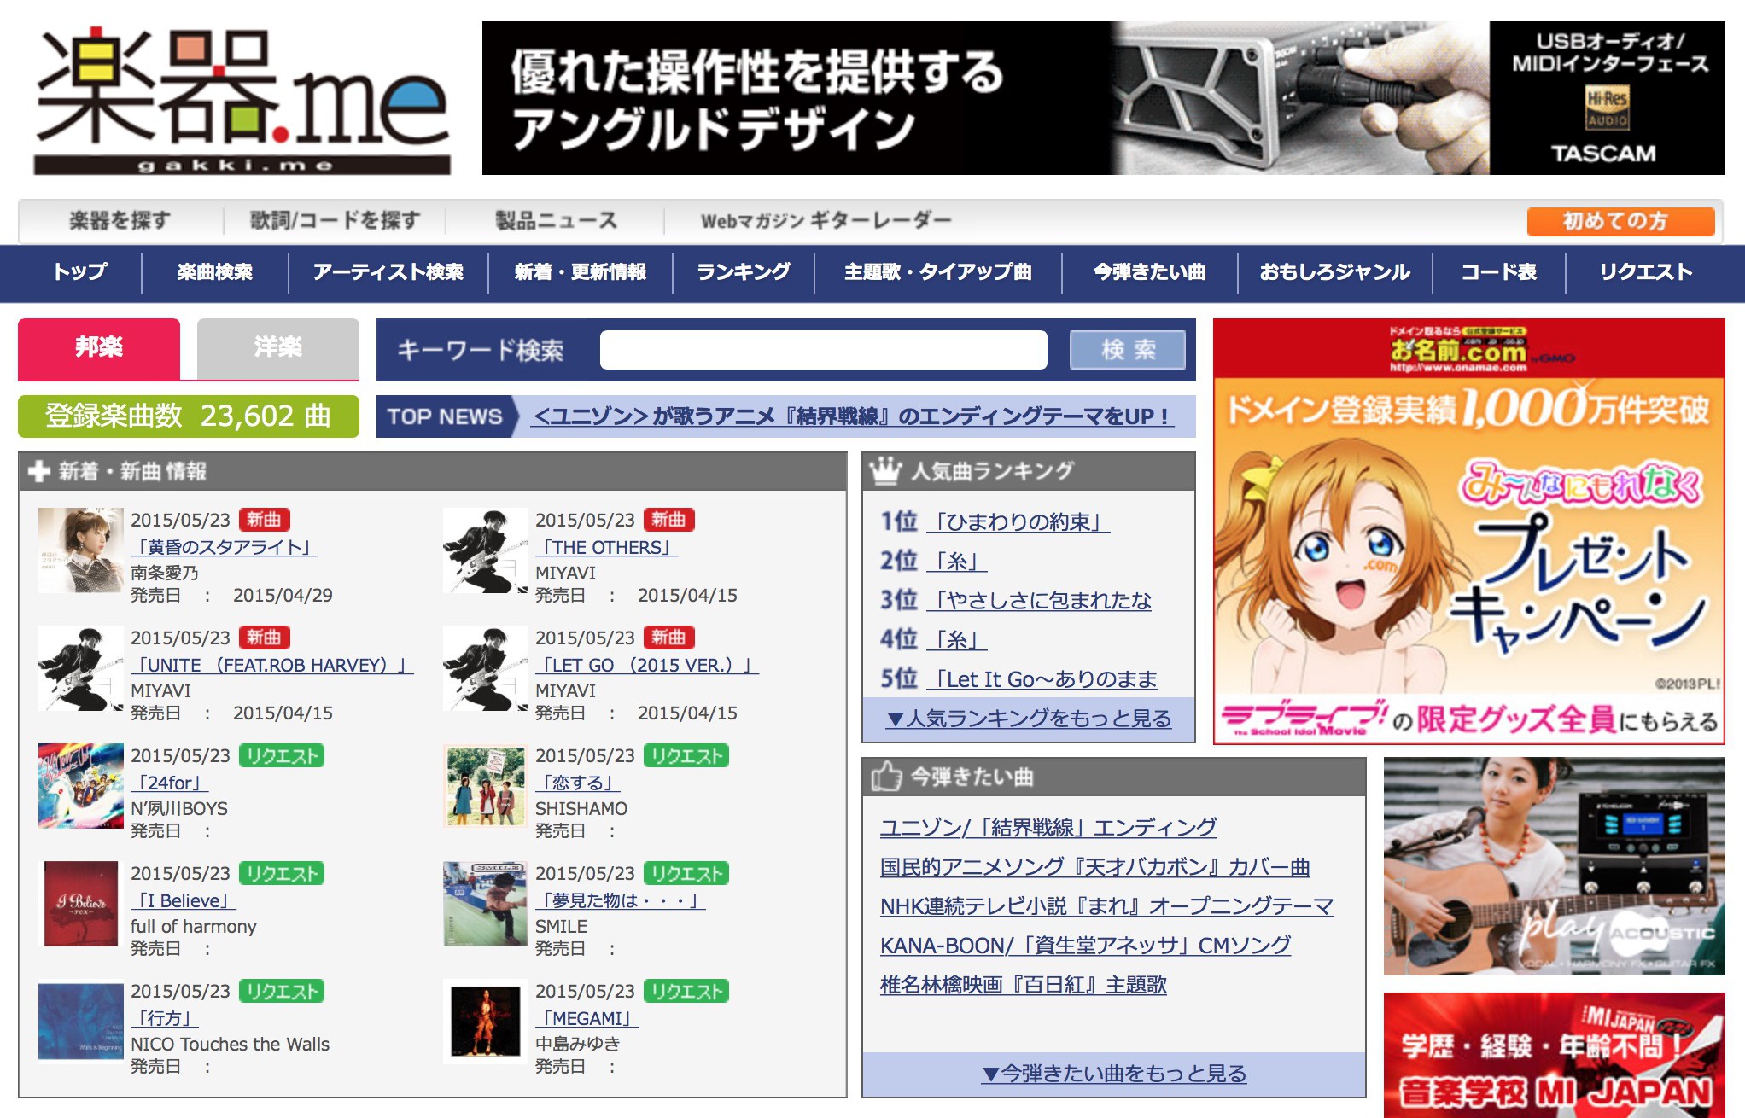The image size is (1745, 1118).
Task: Open the 楽器.me site logo
Action: [242, 99]
